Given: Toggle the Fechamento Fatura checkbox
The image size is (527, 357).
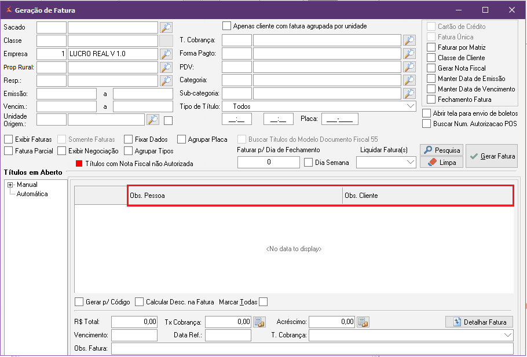Looking at the screenshot, I should pos(431,100).
